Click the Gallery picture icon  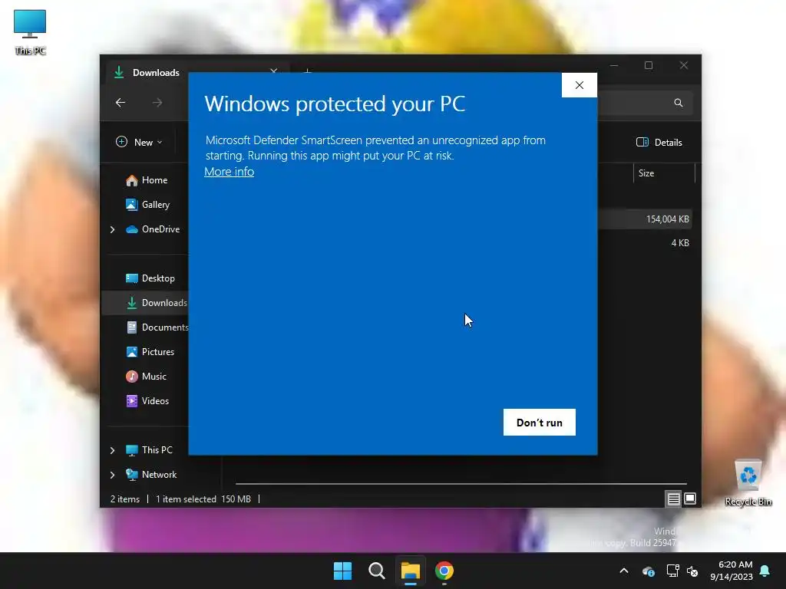(132, 204)
